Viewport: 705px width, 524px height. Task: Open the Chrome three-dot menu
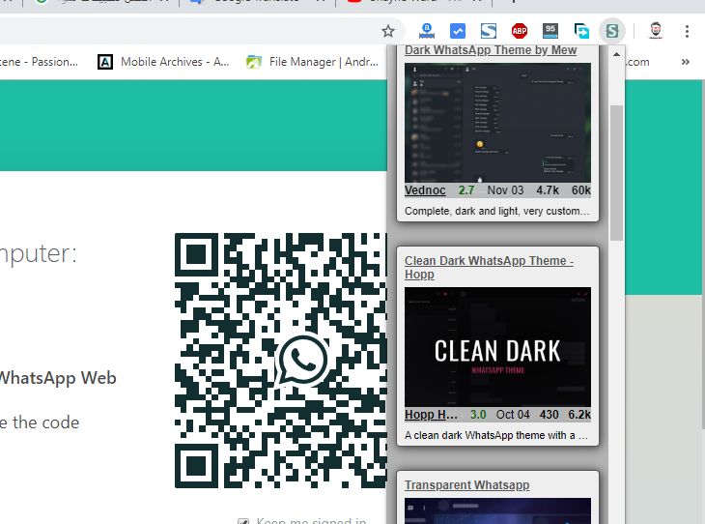pos(687,31)
